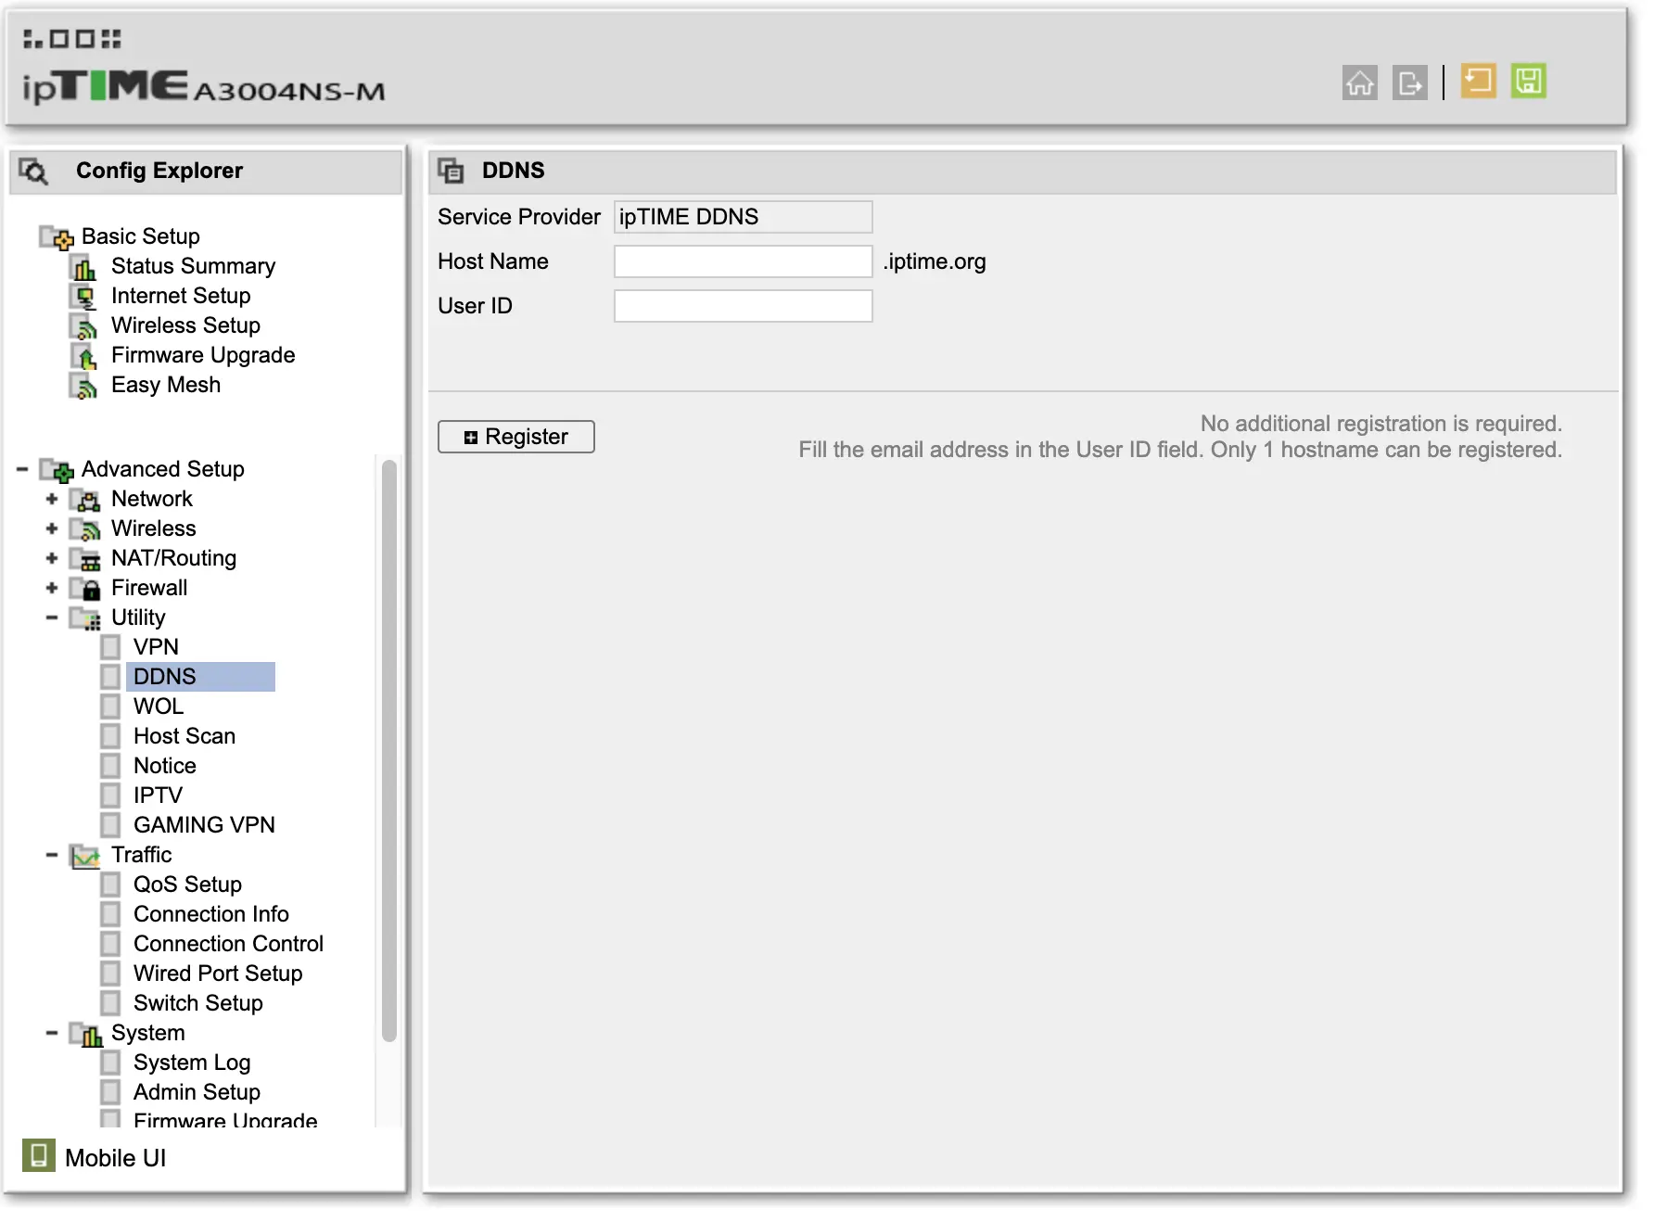Click the Config Explorer search icon
Image resolution: width=1654 pixels, height=1222 pixels.
[33, 171]
